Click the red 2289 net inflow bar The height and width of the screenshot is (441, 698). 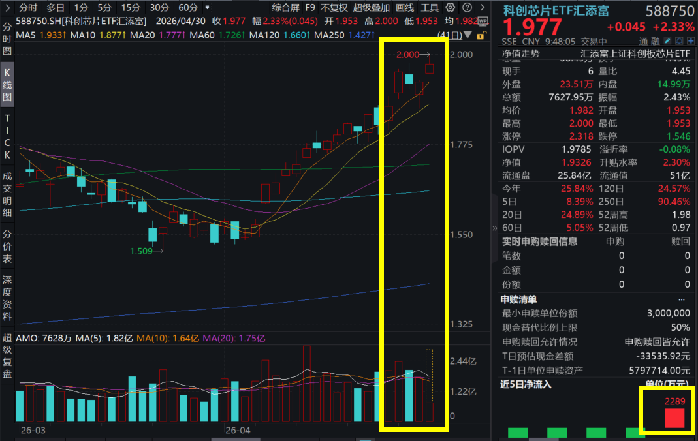coord(674,418)
